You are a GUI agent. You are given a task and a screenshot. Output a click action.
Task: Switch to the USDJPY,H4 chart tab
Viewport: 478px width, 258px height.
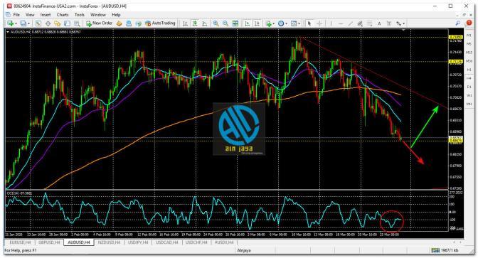[138, 242]
